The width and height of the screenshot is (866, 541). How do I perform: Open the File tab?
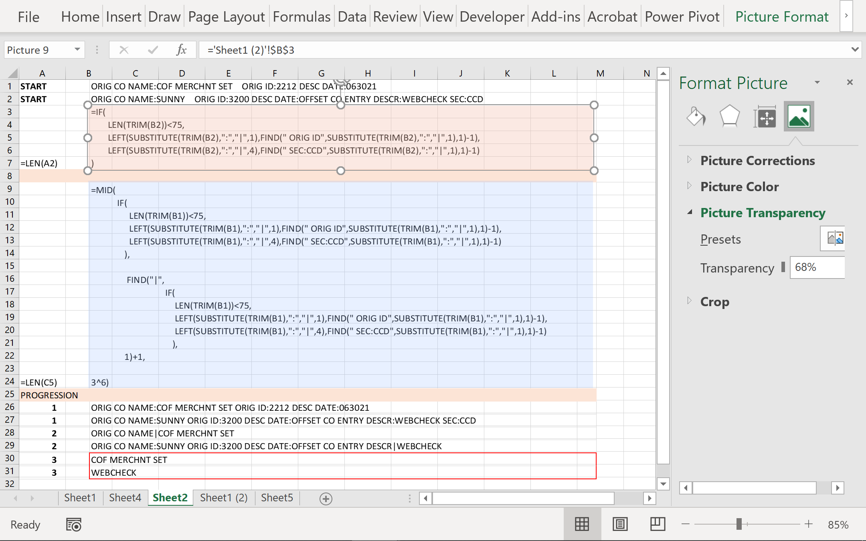(28, 17)
